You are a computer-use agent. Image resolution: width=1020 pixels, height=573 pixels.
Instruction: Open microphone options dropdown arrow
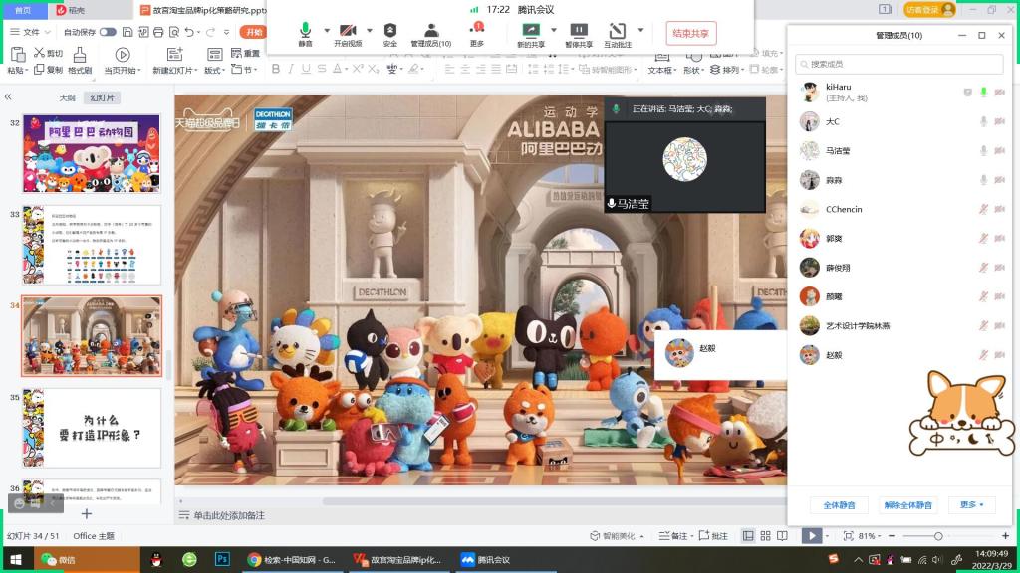click(x=327, y=30)
